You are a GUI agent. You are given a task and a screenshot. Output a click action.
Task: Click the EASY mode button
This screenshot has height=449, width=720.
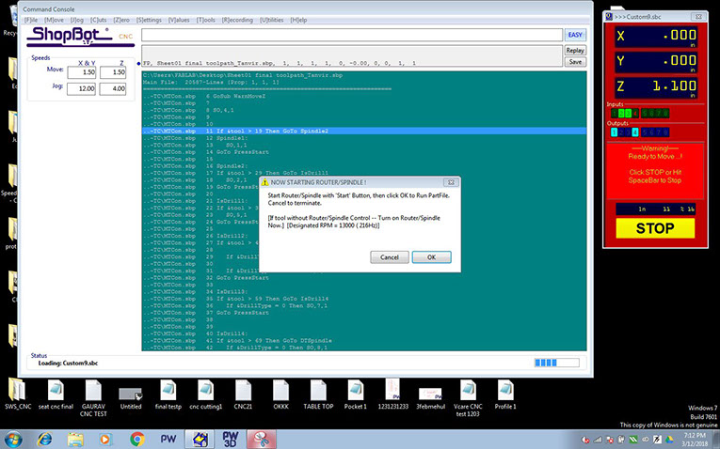[575, 35]
